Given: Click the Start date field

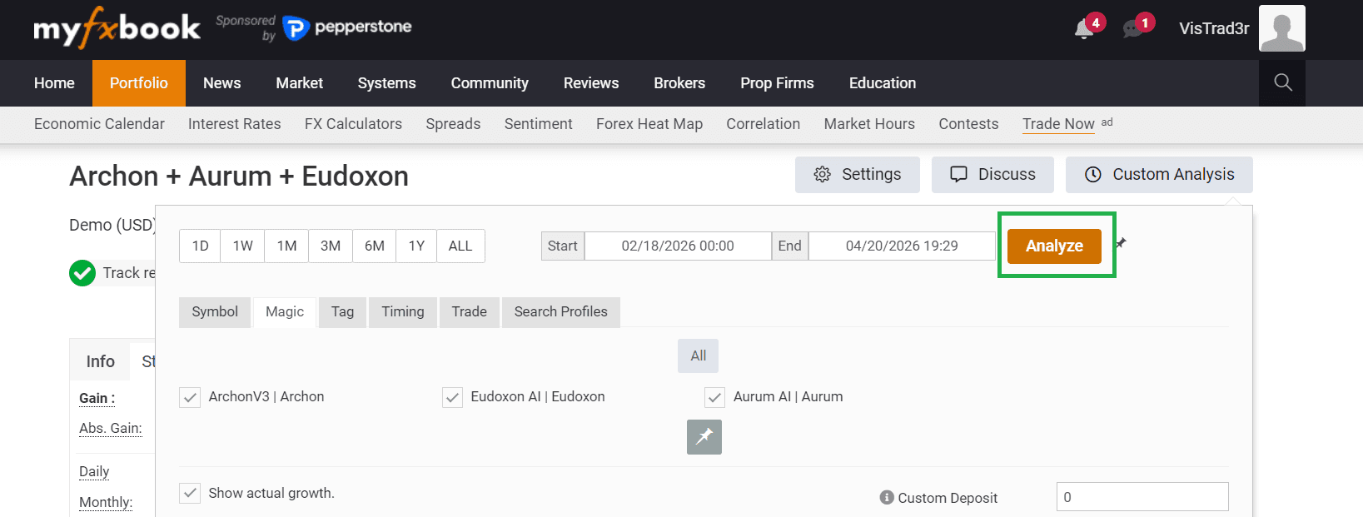Looking at the screenshot, I should click(x=678, y=246).
